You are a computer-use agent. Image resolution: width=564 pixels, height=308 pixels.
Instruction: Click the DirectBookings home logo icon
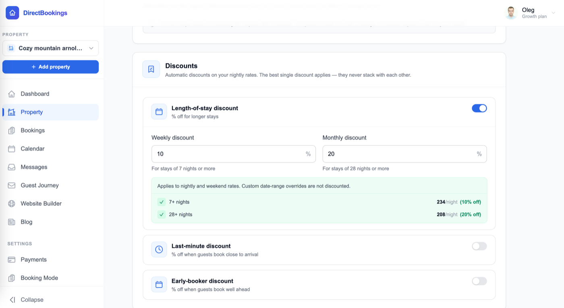pos(12,13)
